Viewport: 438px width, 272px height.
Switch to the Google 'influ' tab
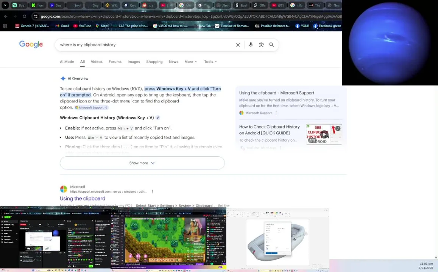tap(296, 5)
